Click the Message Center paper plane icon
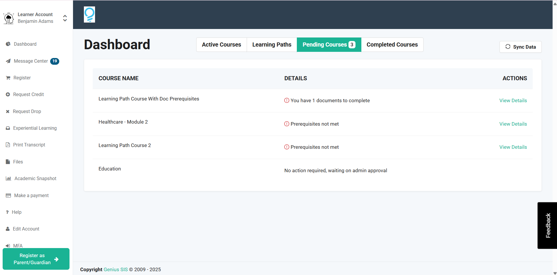 (x=8, y=61)
